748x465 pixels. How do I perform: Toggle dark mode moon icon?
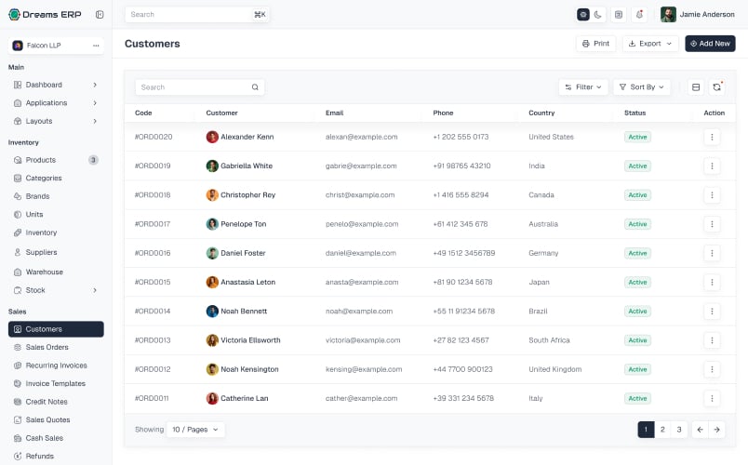tap(597, 14)
